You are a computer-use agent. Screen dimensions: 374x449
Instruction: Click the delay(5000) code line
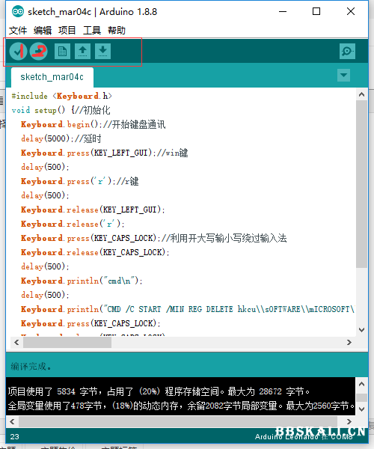point(61,138)
